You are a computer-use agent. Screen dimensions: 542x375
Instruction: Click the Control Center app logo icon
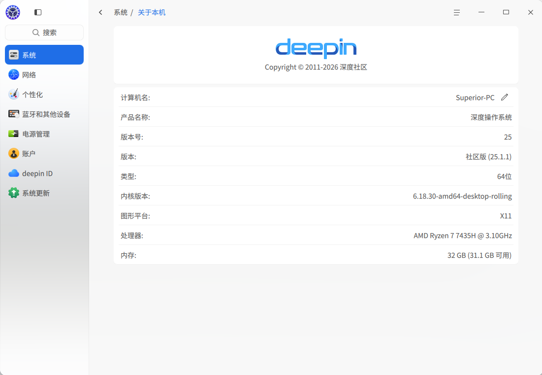click(x=13, y=12)
